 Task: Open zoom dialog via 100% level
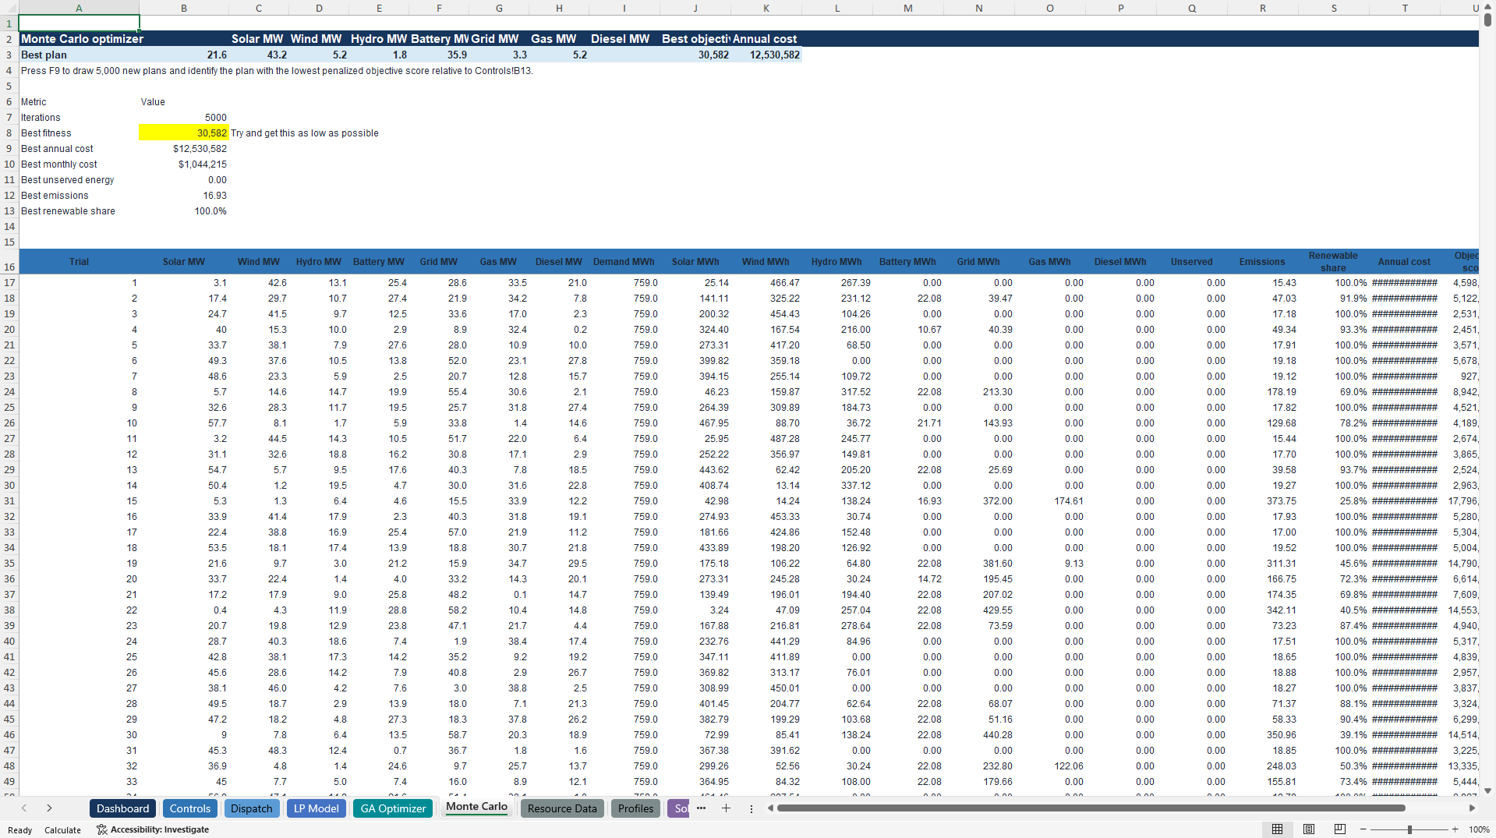click(1479, 829)
